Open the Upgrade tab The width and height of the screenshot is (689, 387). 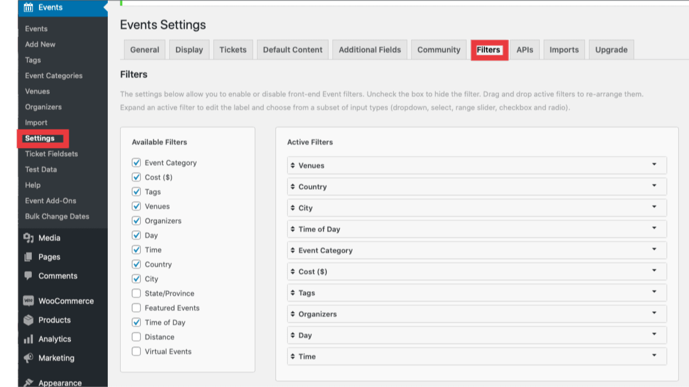[x=611, y=50]
